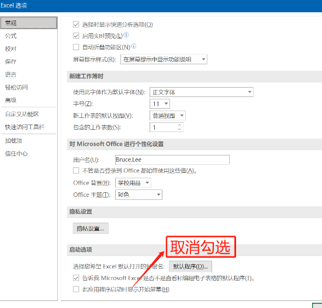This screenshot has height=308, width=322.
Task: Click the Excel 选项 dialog title
Action: [x=14, y=5]
